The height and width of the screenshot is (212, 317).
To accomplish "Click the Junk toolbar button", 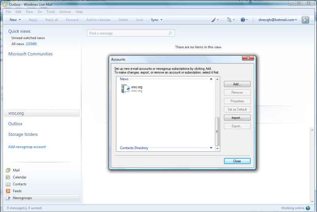I will [x=139, y=20].
